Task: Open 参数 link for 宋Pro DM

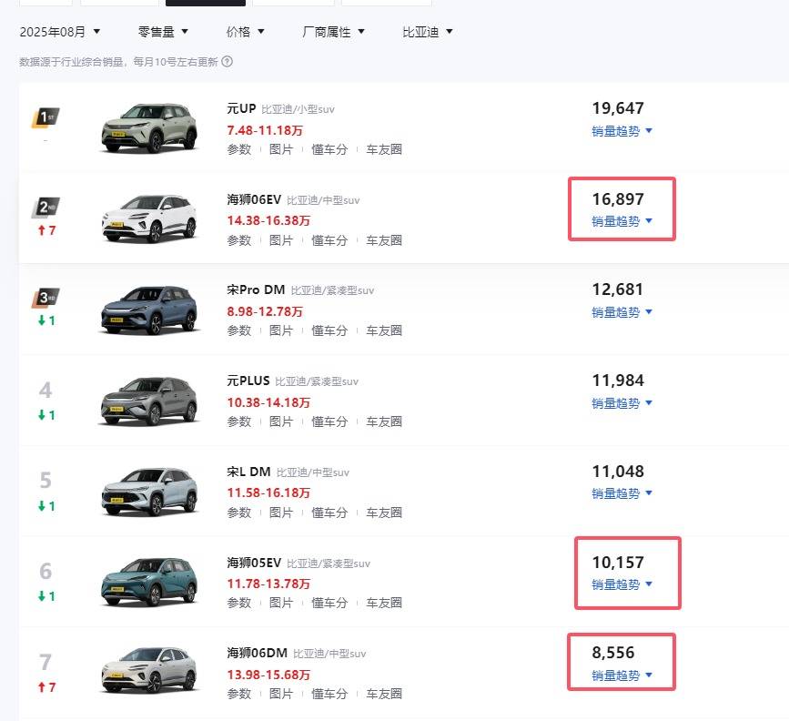Action: pos(238,330)
